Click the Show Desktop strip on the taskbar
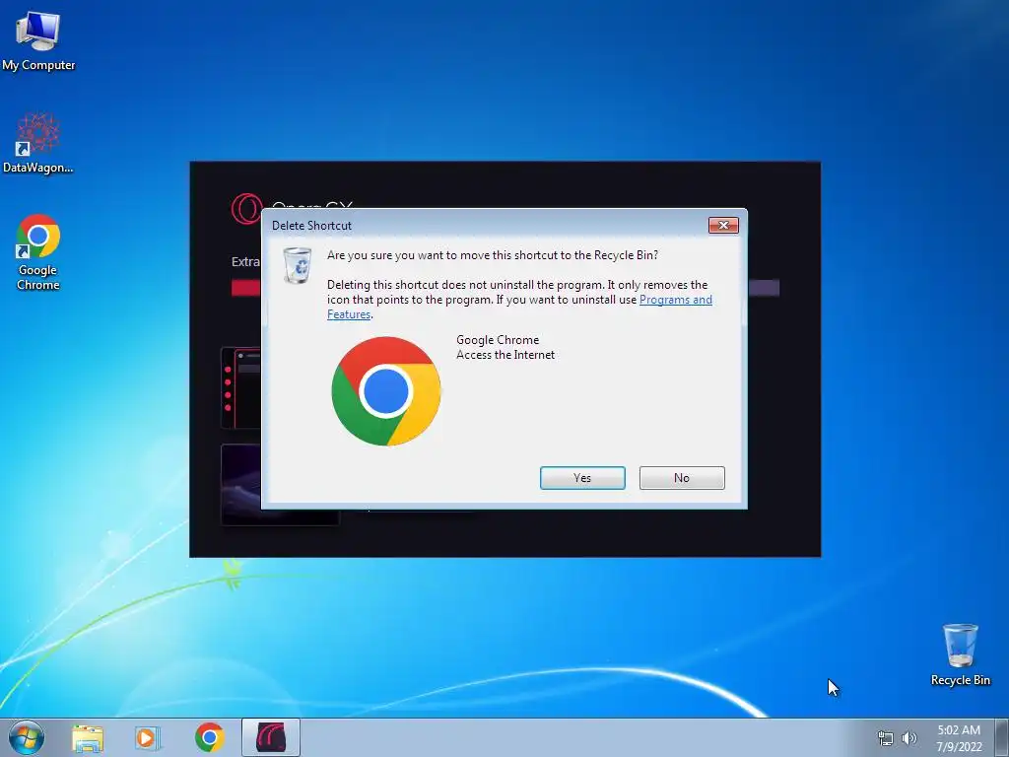The image size is (1009, 757). tap(1002, 737)
